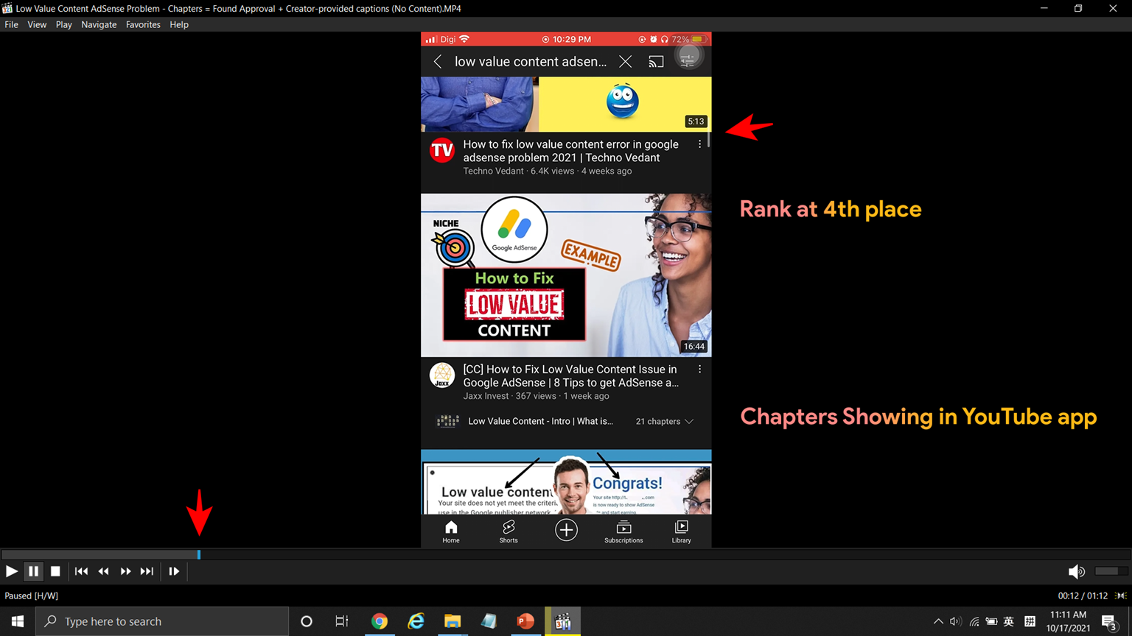Viewport: 1132px width, 636px height.
Task: Click the rewind (decrease speed) button
Action: coord(104,571)
